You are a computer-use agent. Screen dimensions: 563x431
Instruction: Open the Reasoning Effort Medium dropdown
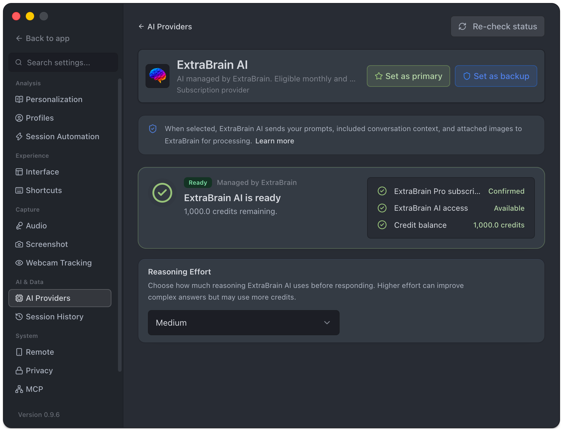pyautogui.click(x=243, y=323)
